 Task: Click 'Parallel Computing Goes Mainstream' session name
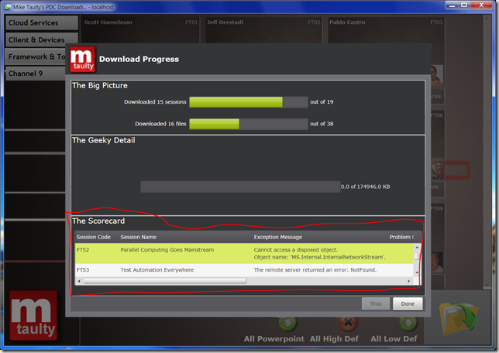tap(167, 250)
